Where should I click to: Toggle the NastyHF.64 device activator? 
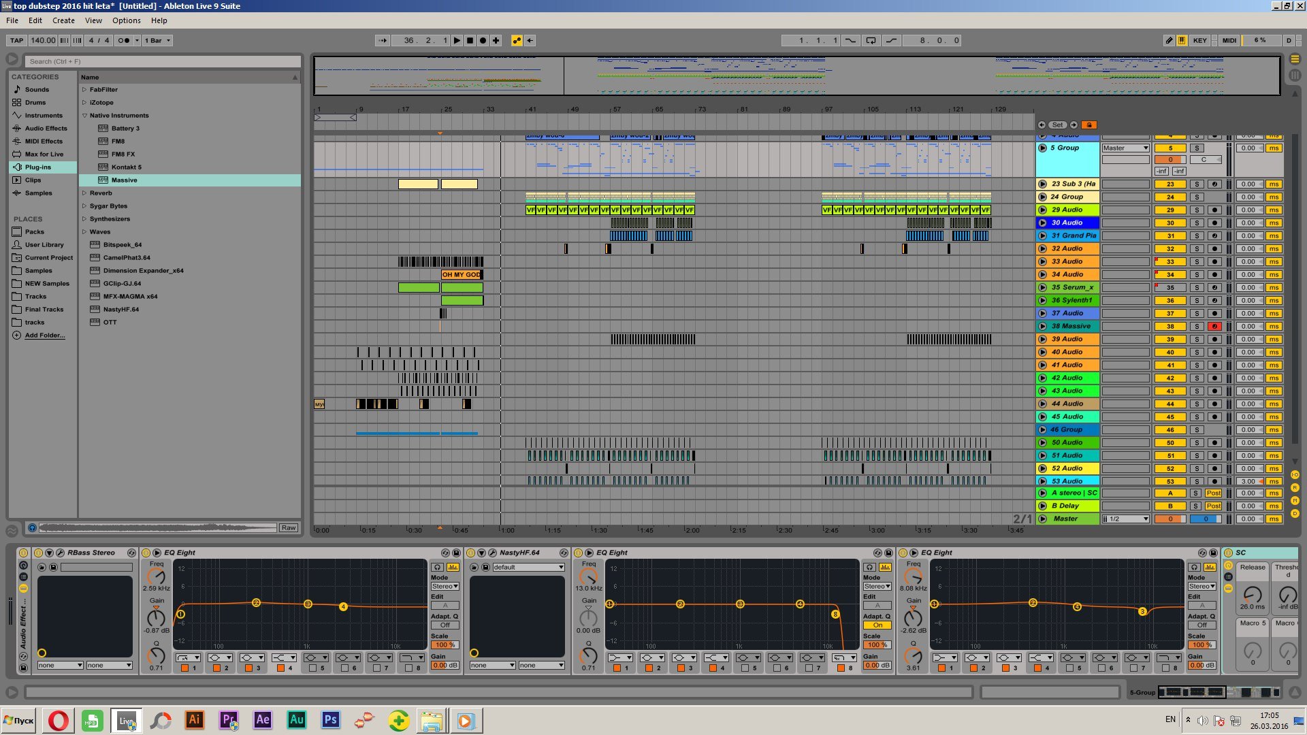point(470,553)
